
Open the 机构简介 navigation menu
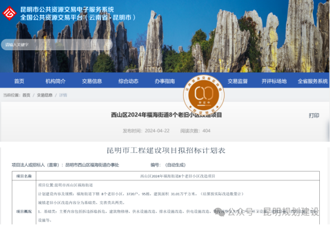[x=55, y=81]
